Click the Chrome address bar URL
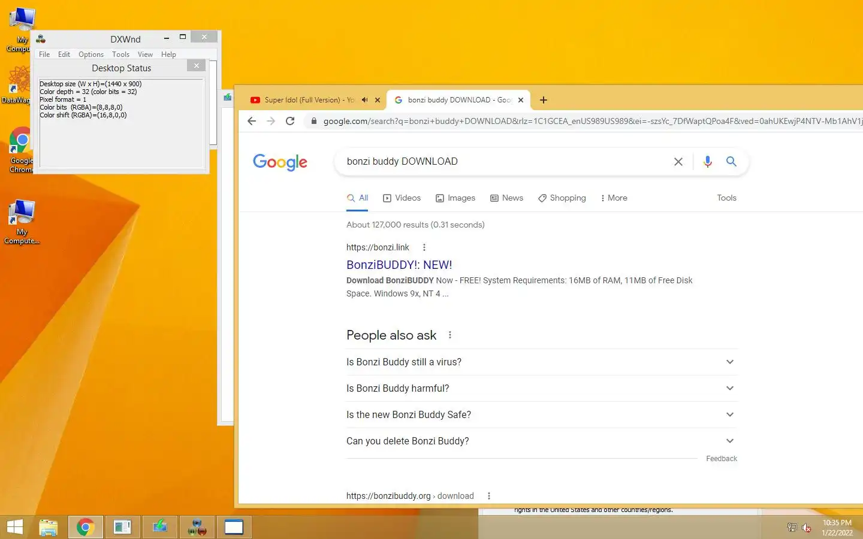 (592, 121)
